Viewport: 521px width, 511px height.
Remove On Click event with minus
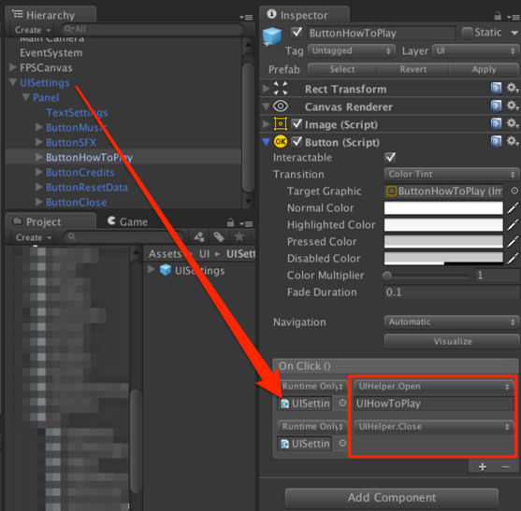pyautogui.click(x=506, y=467)
